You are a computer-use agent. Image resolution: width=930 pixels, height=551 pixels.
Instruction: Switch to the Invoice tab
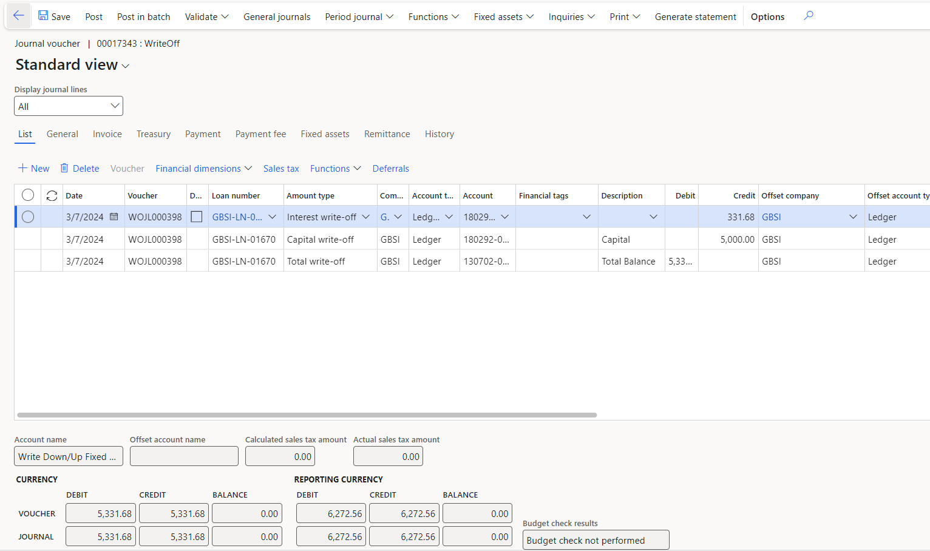pyautogui.click(x=107, y=134)
